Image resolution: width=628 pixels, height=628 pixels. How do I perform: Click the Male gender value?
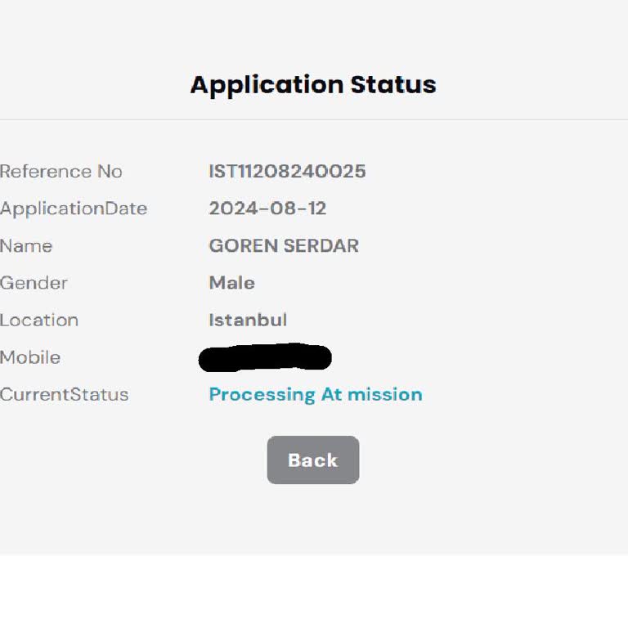coord(231,283)
